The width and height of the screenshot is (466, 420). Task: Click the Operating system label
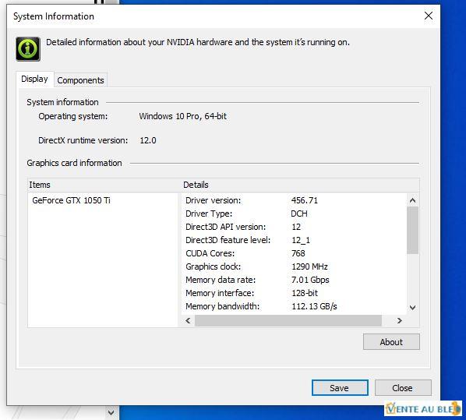pyautogui.click(x=73, y=116)
